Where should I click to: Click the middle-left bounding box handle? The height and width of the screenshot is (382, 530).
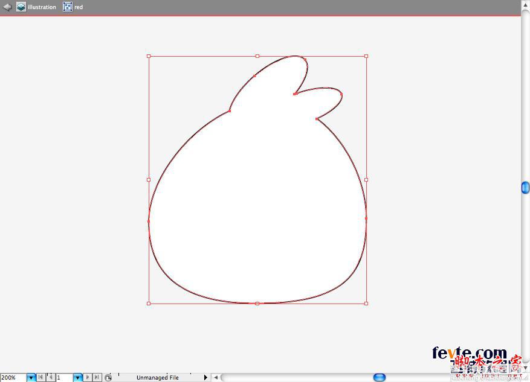[149, 180]
